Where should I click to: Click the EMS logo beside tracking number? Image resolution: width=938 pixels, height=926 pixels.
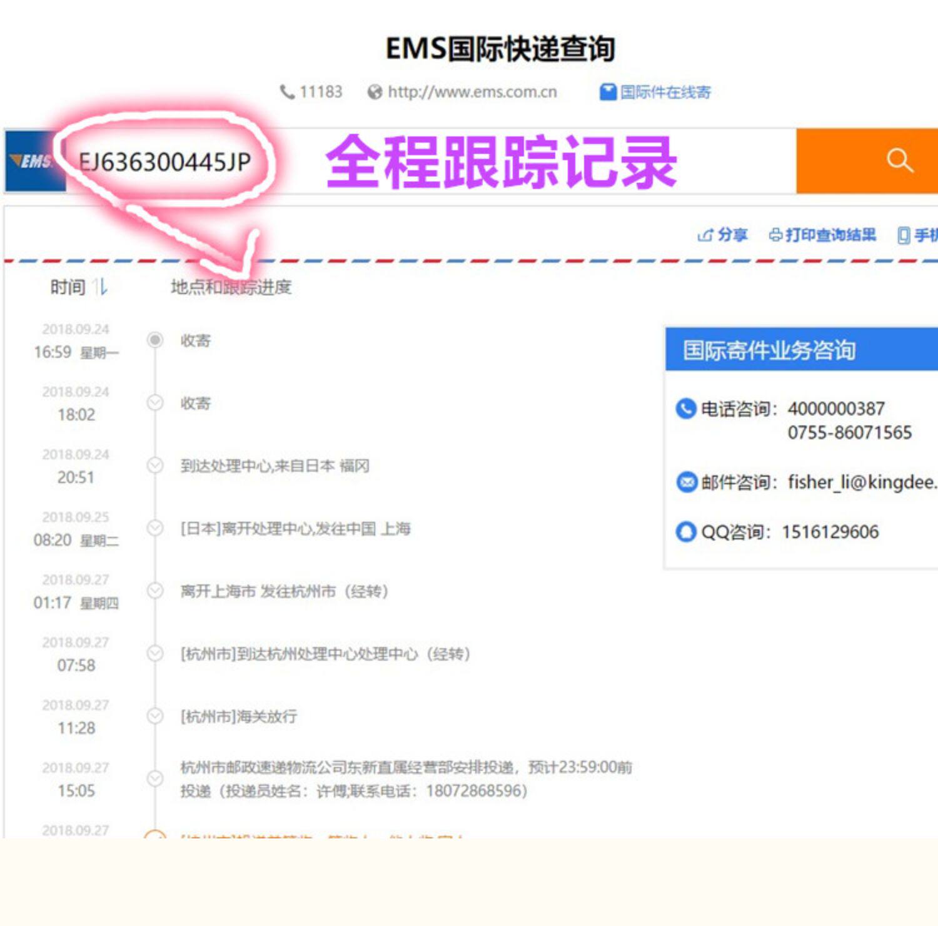[x=34, y=161]
